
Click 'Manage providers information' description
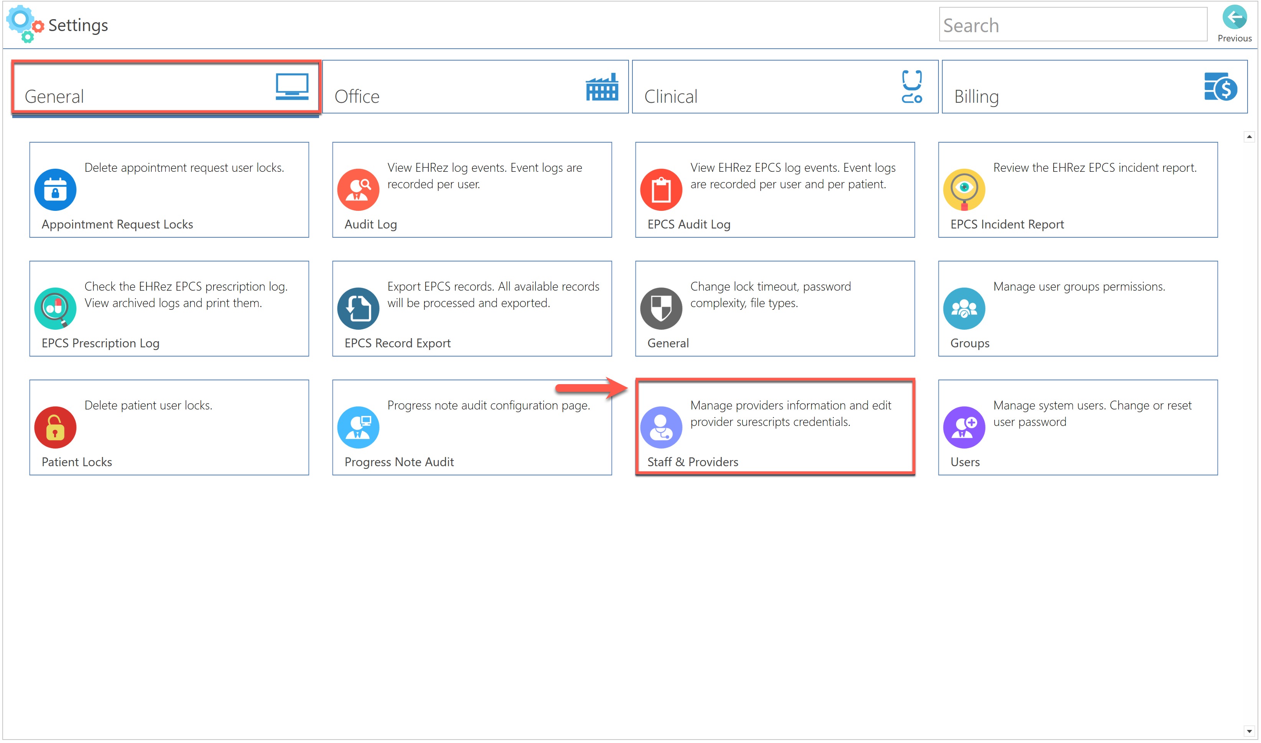click(x=791, y=413)
